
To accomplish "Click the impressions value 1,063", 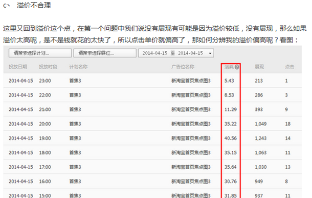I will pos(261,152).
